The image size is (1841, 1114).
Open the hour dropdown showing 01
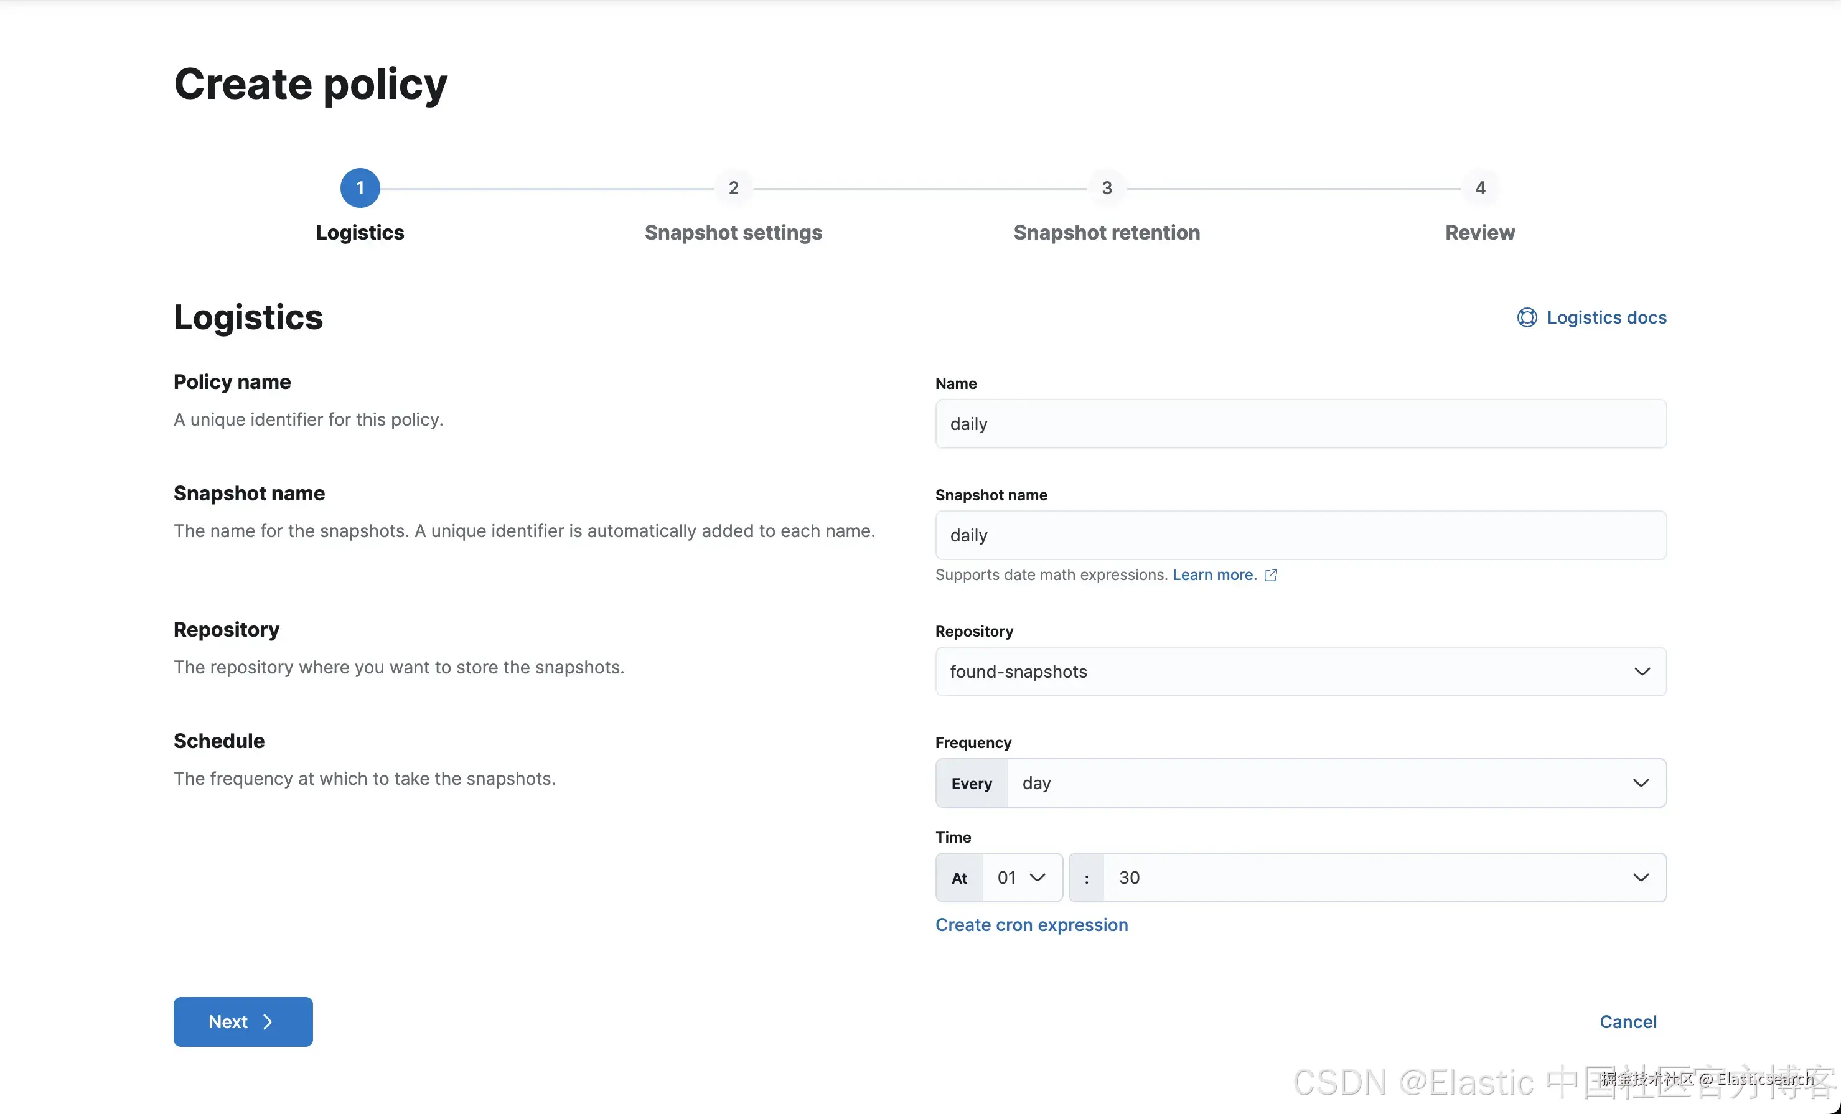coord(1021,877)
